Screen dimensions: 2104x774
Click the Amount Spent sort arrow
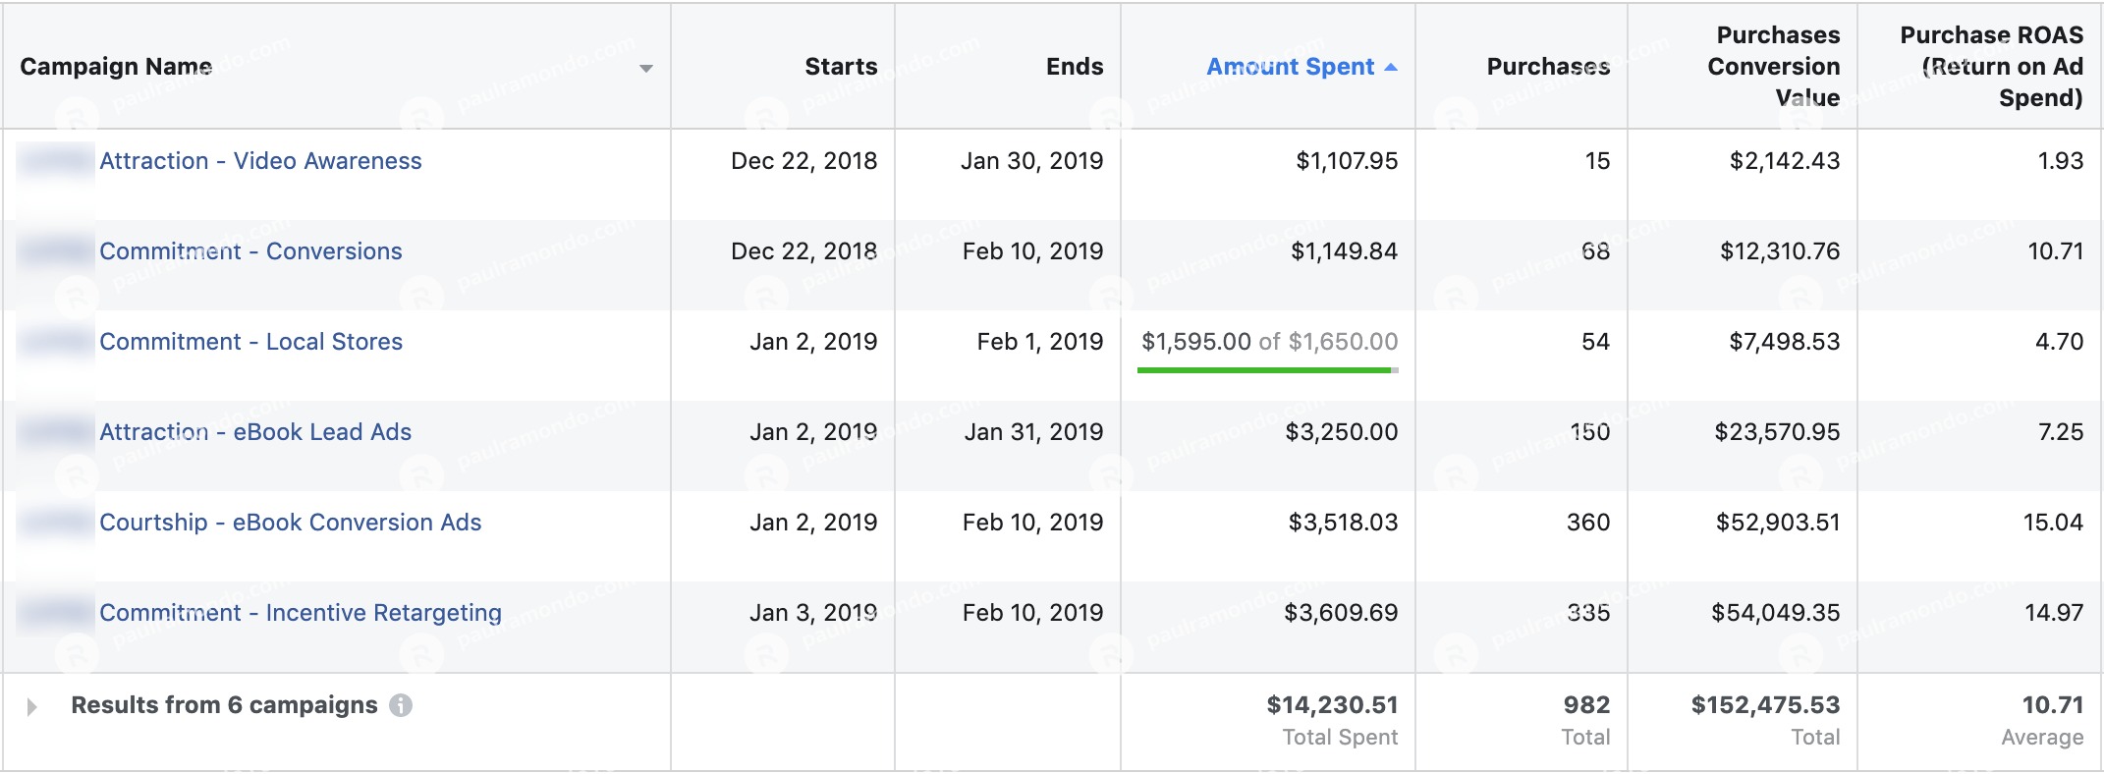point(1391,67)
